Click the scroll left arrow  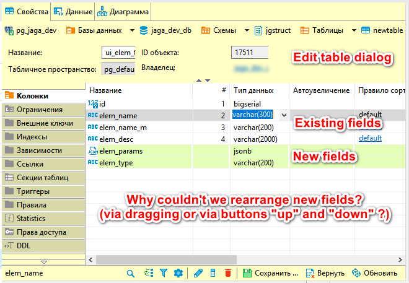(90, 259)
